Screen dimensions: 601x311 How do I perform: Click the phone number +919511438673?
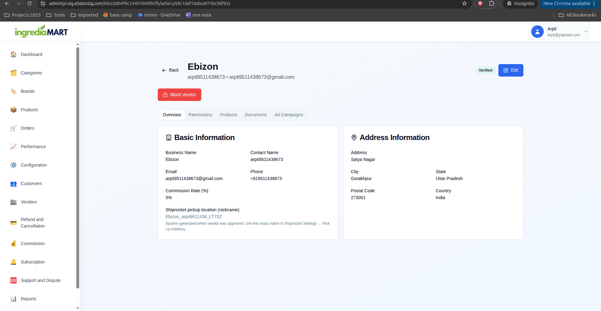(x=266, y=178)
